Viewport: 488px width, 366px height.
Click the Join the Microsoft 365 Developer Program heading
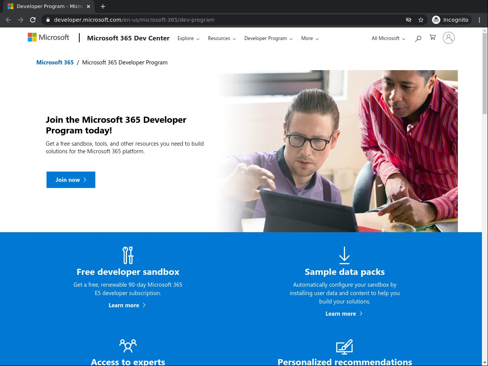click(x=116, y=125)
